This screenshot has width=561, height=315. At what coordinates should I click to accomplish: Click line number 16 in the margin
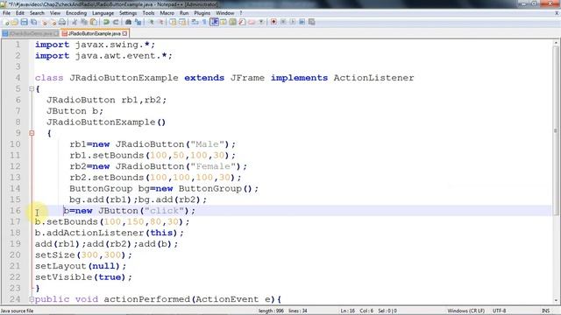pyautogui.click(x=15, y=210)
